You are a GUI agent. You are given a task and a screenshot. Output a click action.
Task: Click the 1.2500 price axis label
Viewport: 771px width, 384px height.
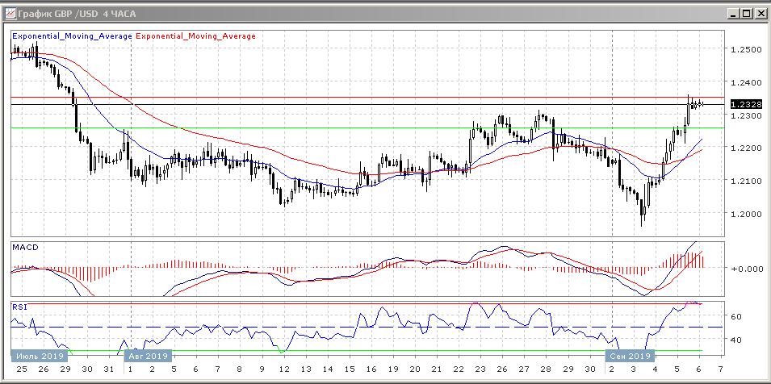coord(745,49)
